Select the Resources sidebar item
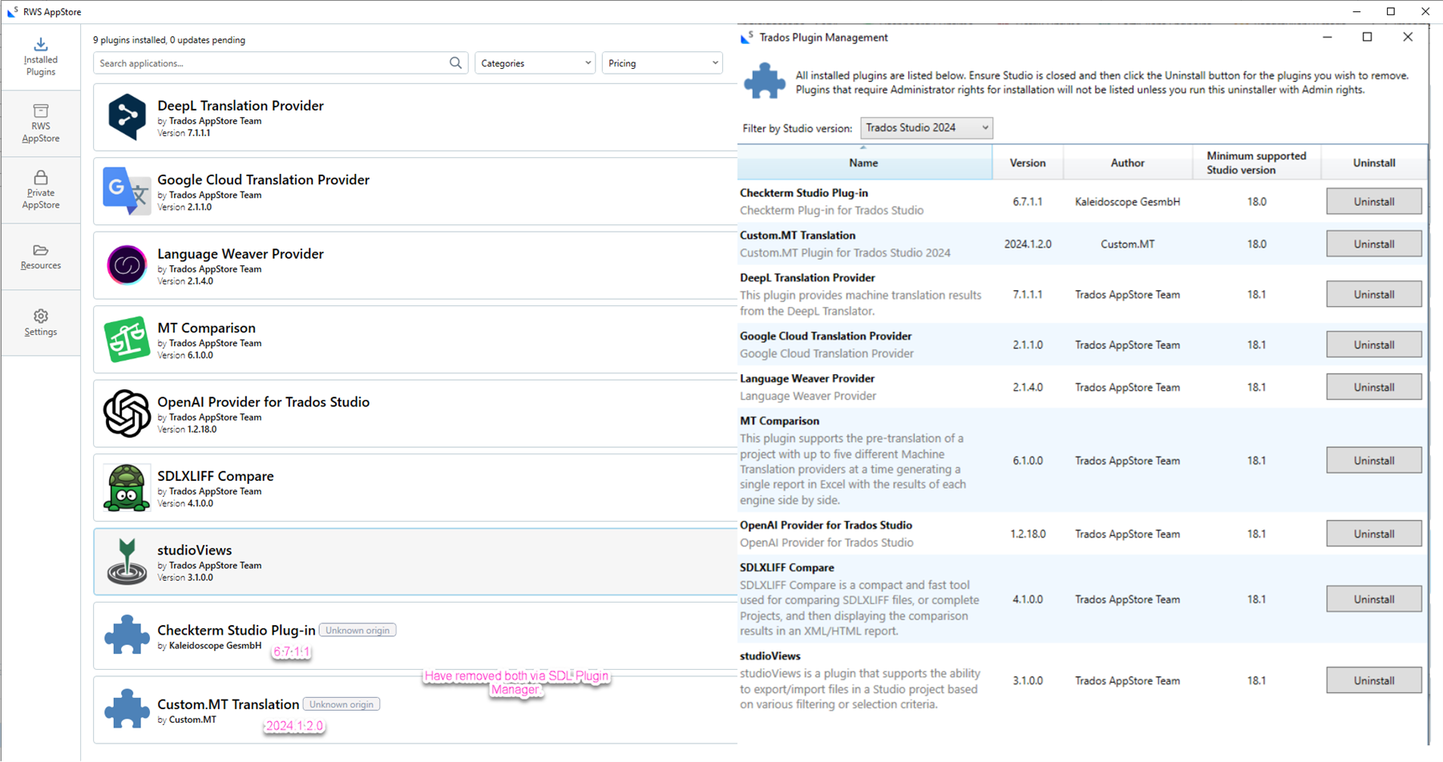This screenshot has width=1443, height=762. point(40,256)
